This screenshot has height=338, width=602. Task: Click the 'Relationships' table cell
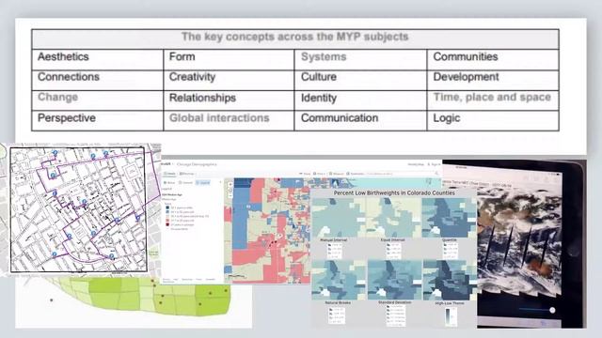(229, 100)
